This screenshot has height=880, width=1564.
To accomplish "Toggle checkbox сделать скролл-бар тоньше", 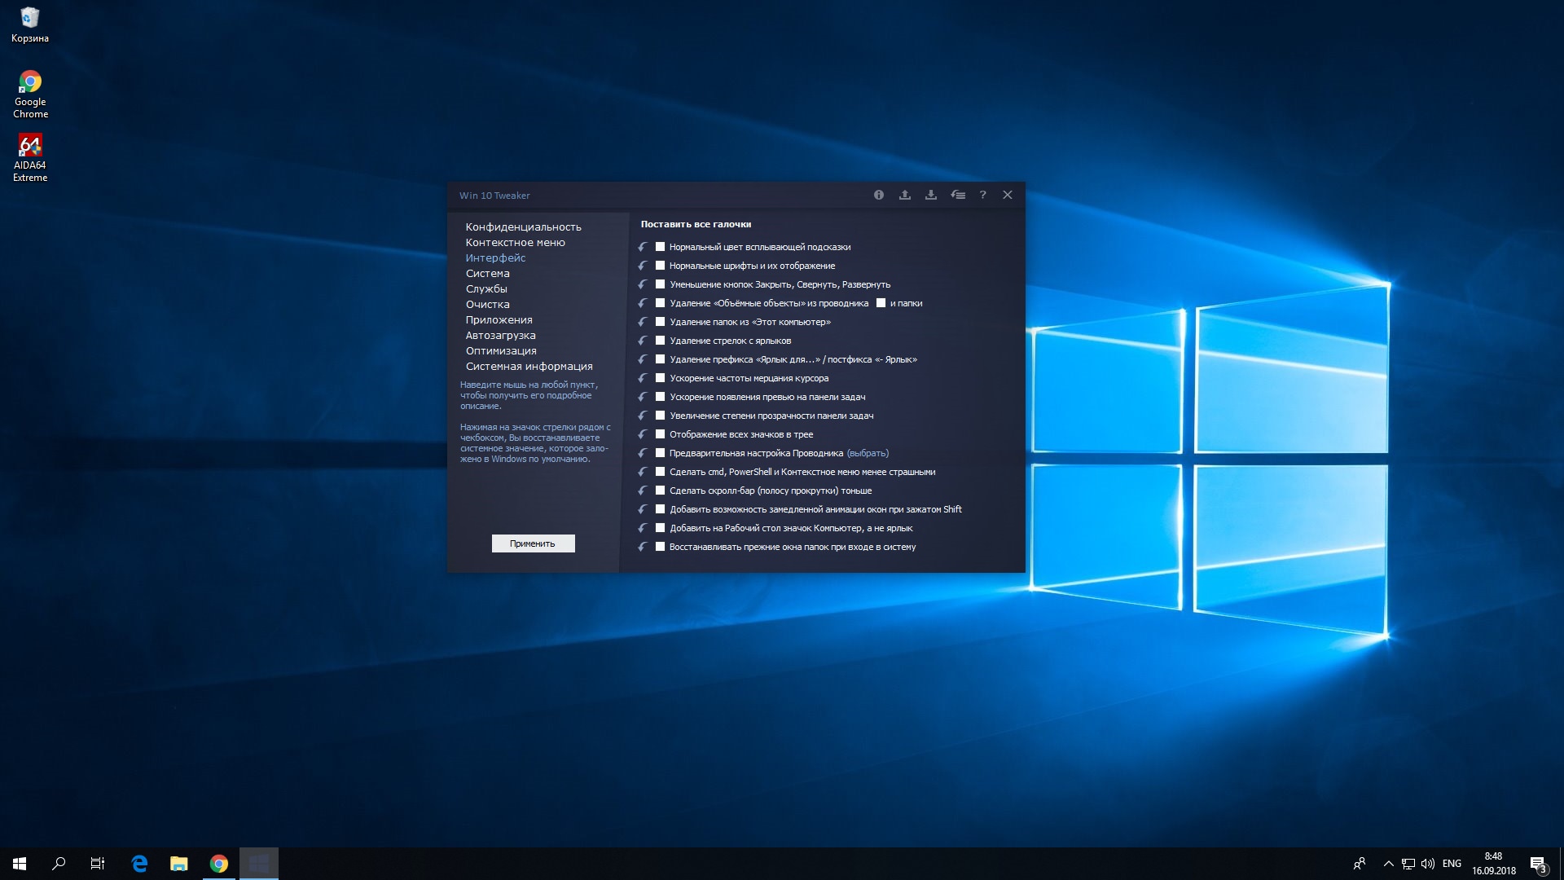I will [661, 490].
